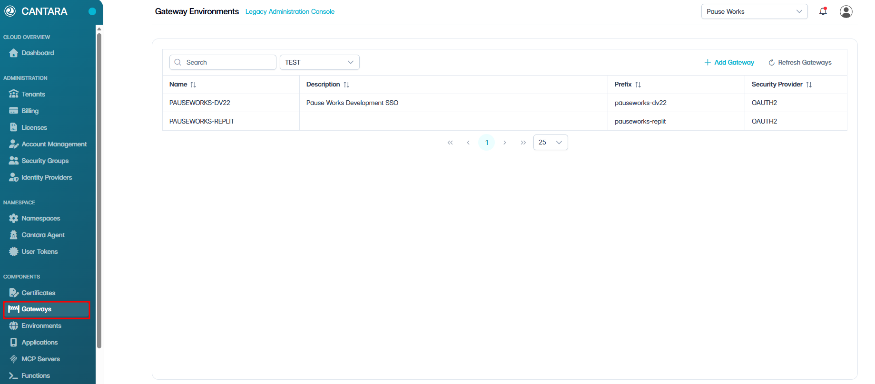
Task: Click the Cantara Agent icon
Action: point(13,235)
